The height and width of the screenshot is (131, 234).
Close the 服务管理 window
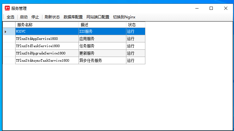[x=226, y=8]
